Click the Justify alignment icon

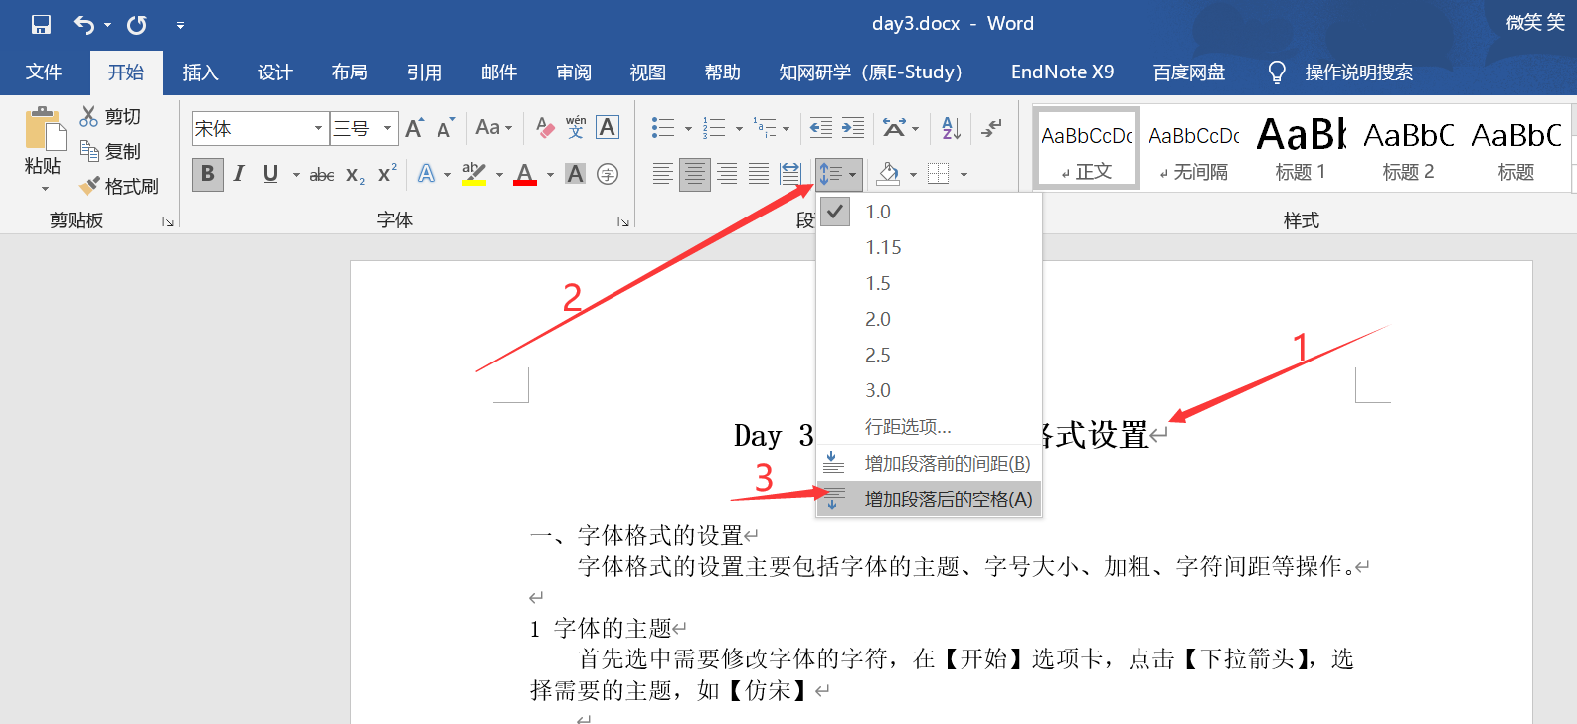pyautogui.click(x=759, y=174)
